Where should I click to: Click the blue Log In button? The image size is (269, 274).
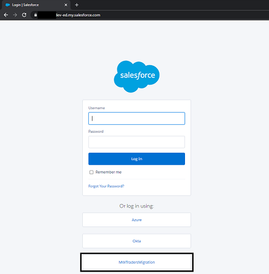[x=136, y=159]
